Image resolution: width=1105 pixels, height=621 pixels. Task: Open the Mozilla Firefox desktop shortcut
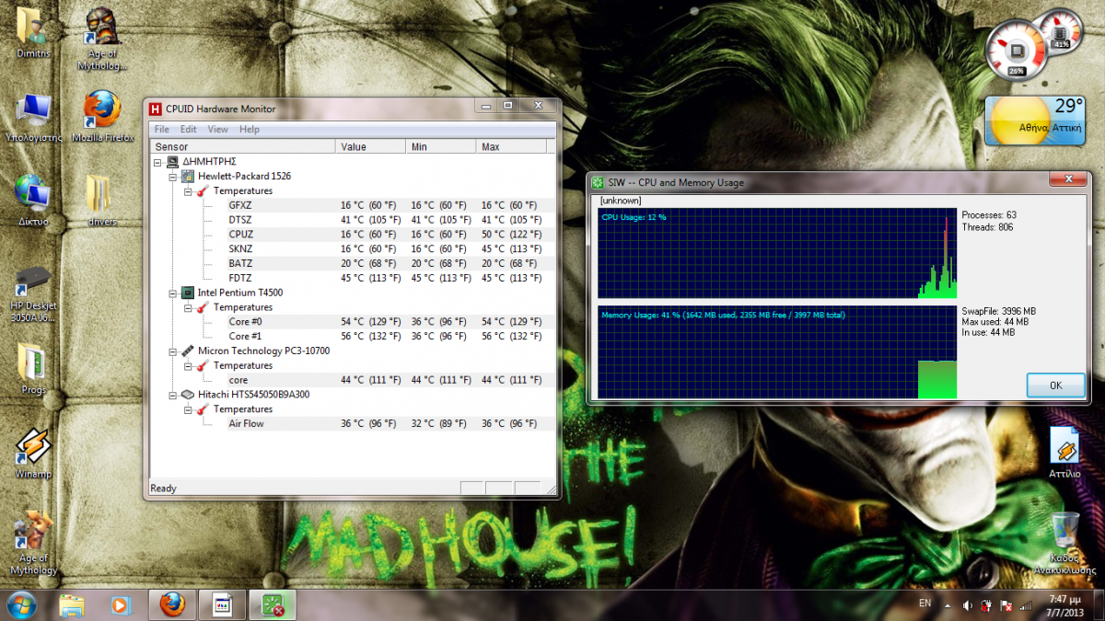point(102,117)
